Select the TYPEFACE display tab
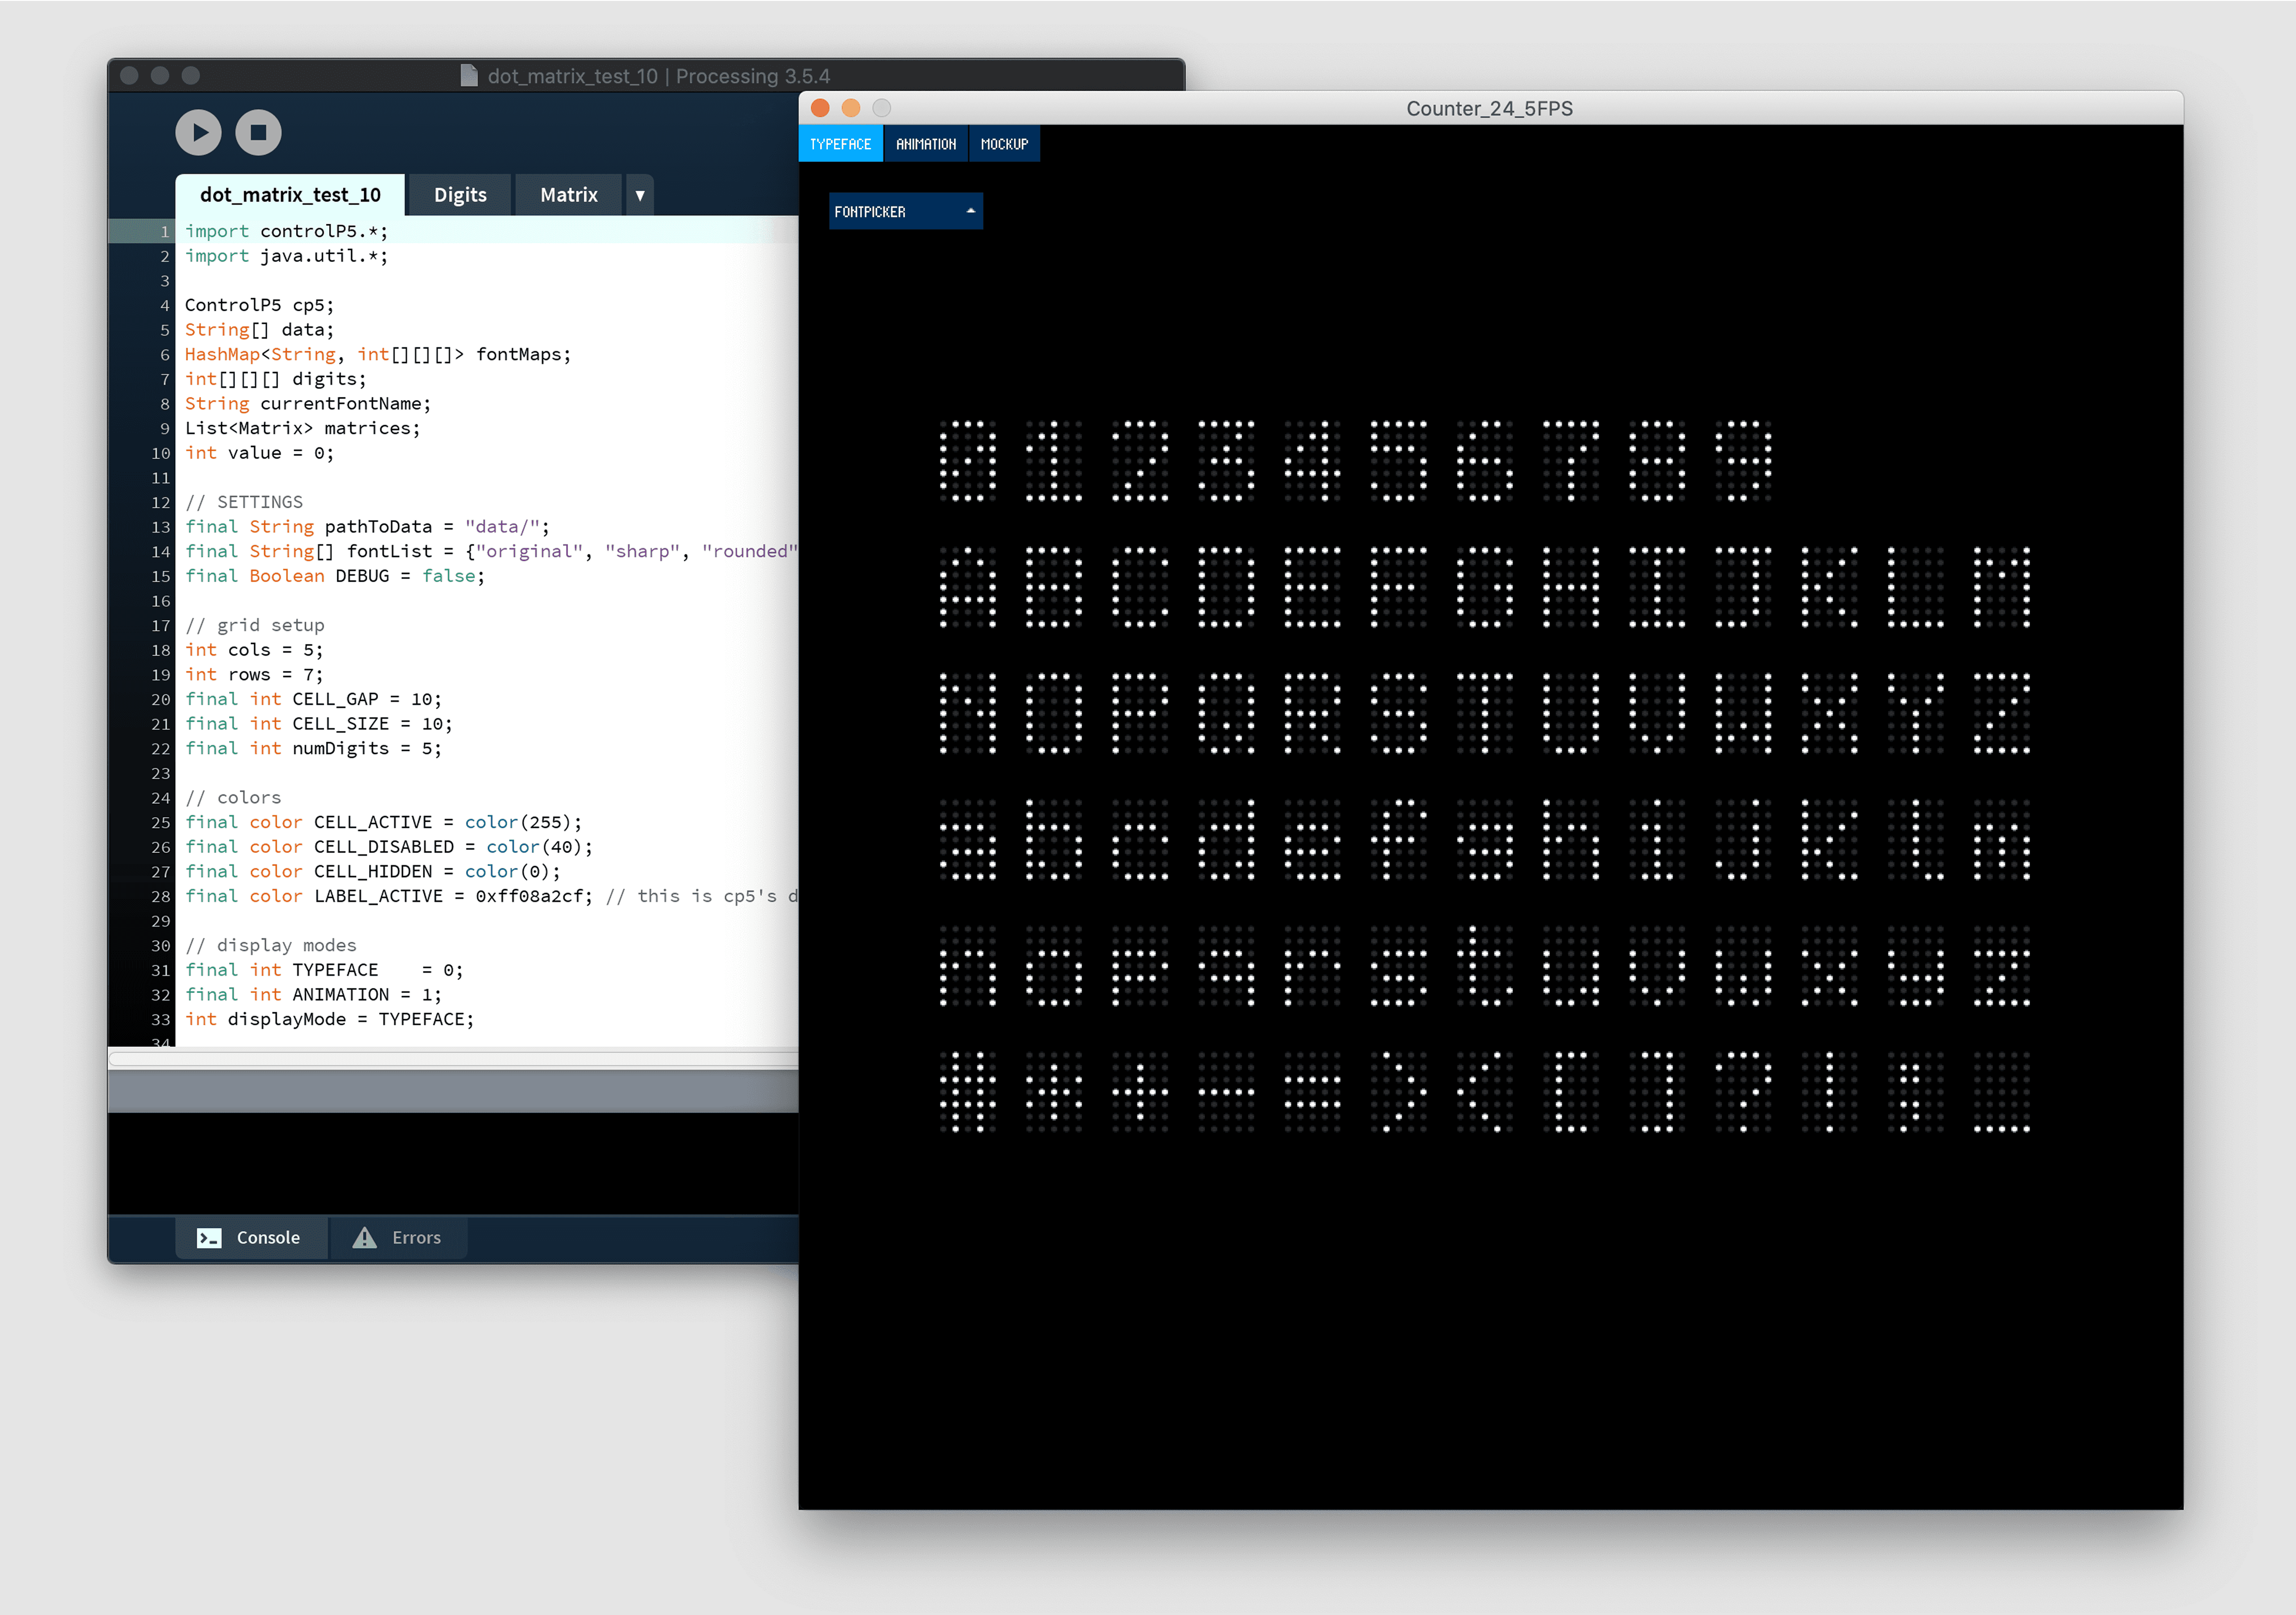Image resolution: width=2296 pixels, height=1615 pixels. coord(840,144)
